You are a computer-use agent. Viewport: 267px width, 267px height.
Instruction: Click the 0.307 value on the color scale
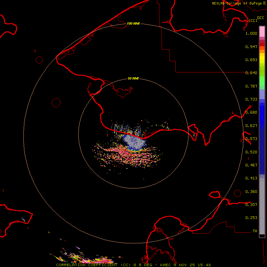click(251, 204)
